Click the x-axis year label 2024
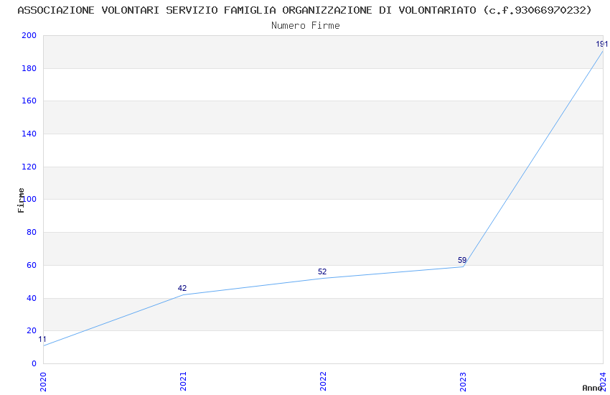 click(x=603, y=382)
